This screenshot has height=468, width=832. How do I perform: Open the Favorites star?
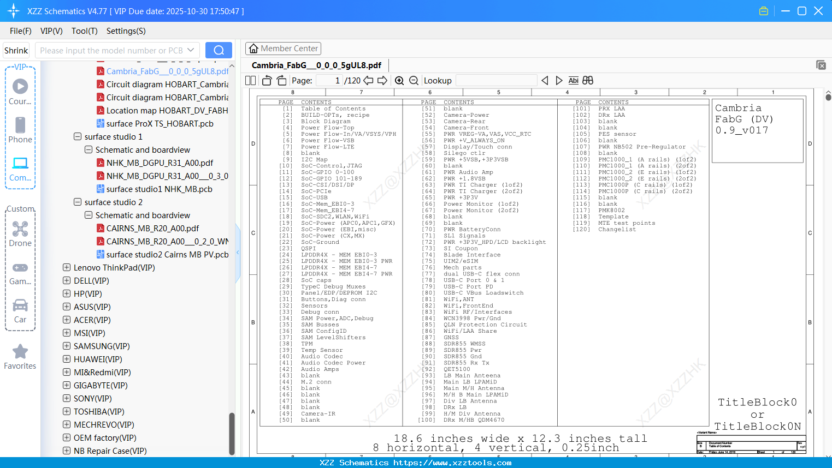click(20, 357)
